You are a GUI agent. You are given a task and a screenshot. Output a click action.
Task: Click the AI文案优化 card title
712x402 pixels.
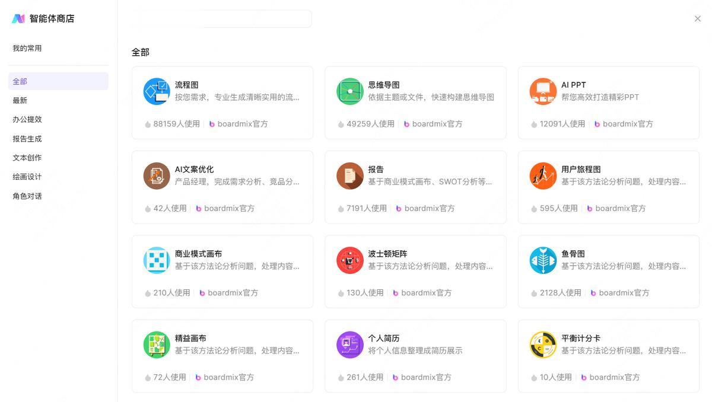coord(194,170)
